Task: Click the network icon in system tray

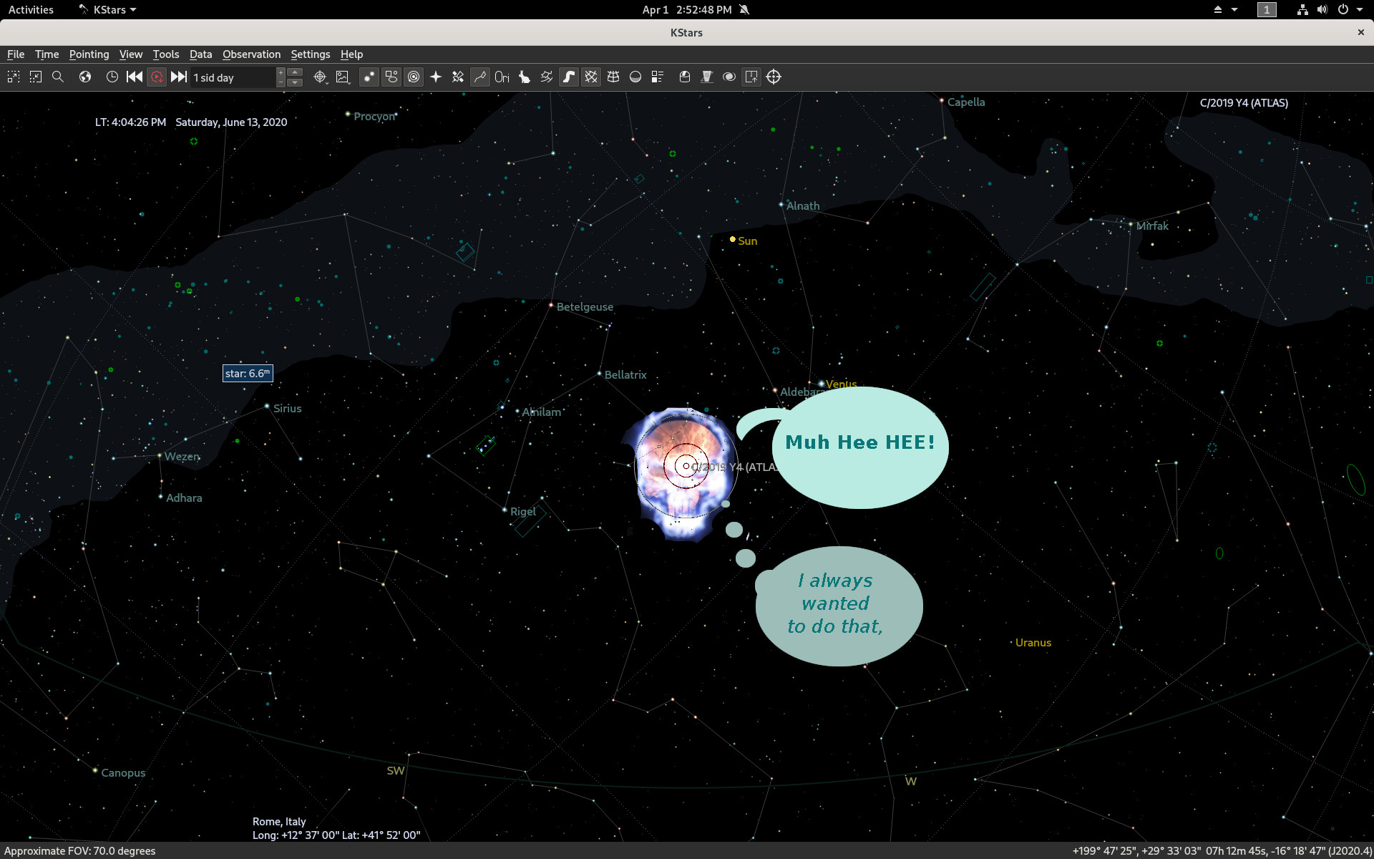Action: click(x=1302, y=9)
